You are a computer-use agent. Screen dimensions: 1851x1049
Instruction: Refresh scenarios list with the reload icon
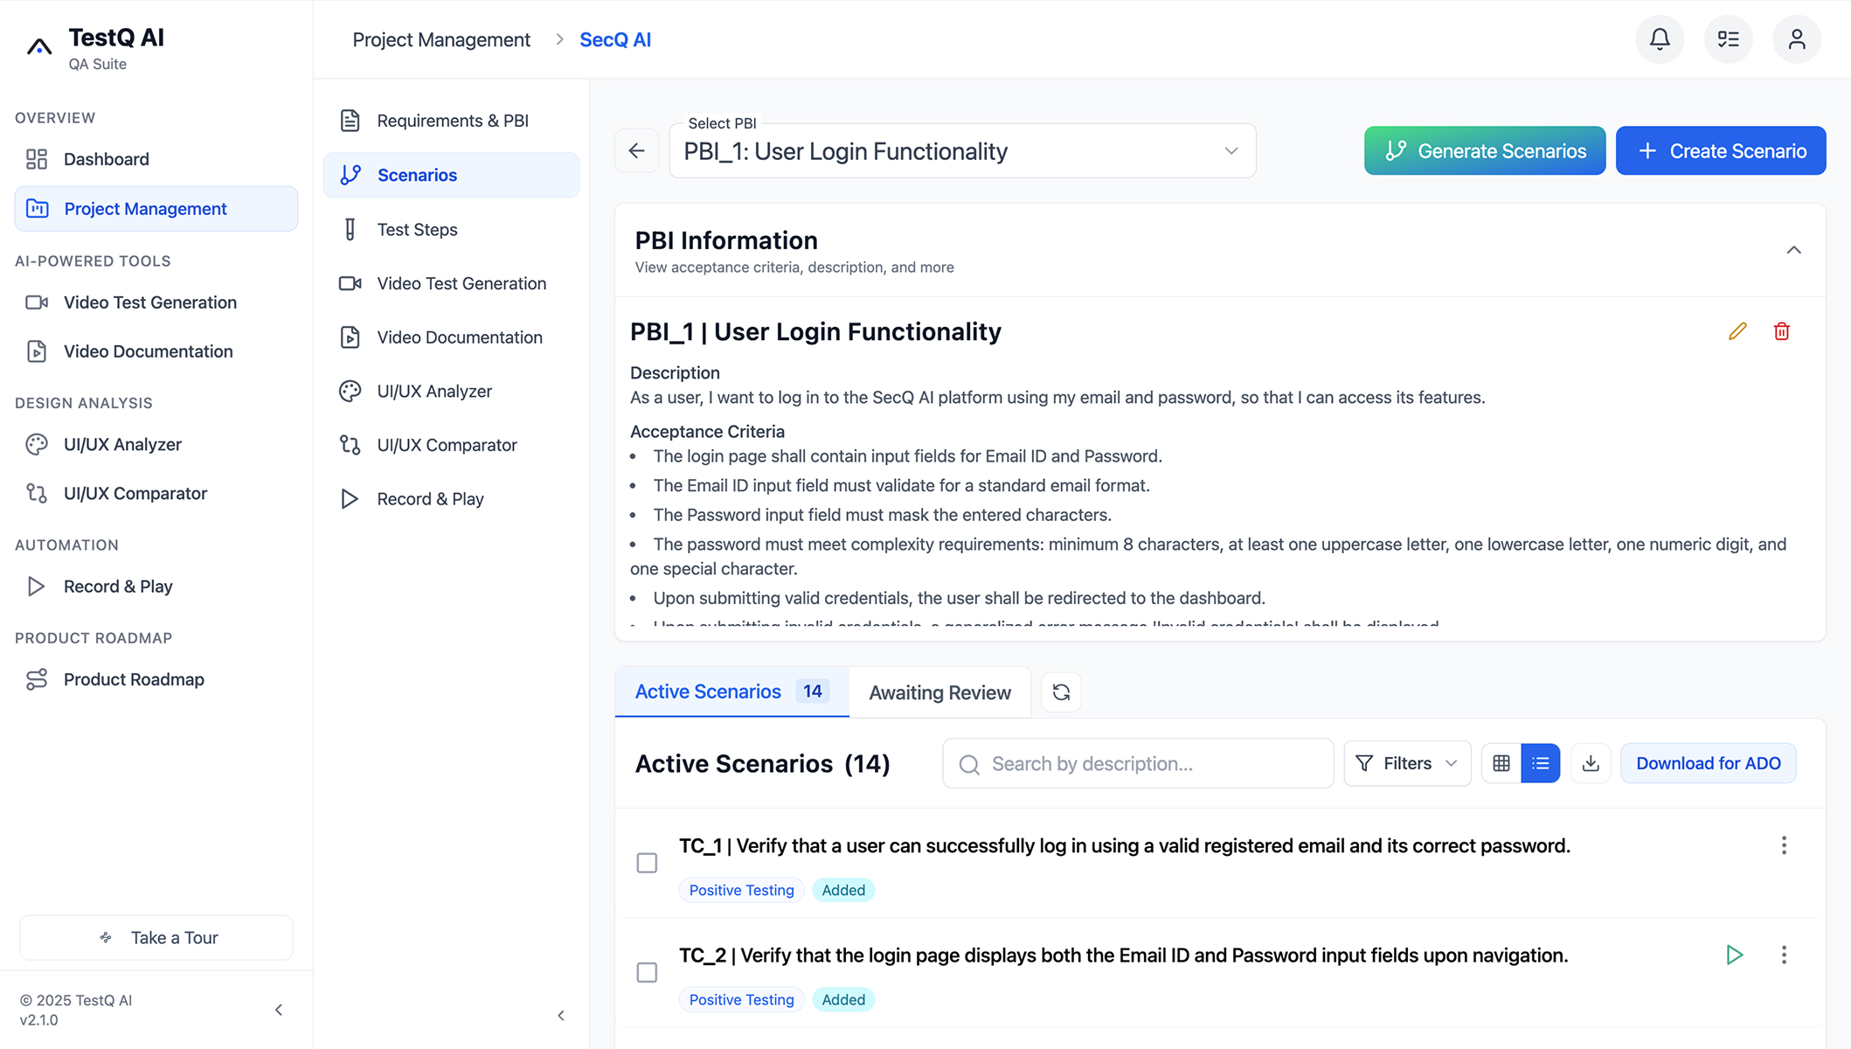click(1061, 692)
